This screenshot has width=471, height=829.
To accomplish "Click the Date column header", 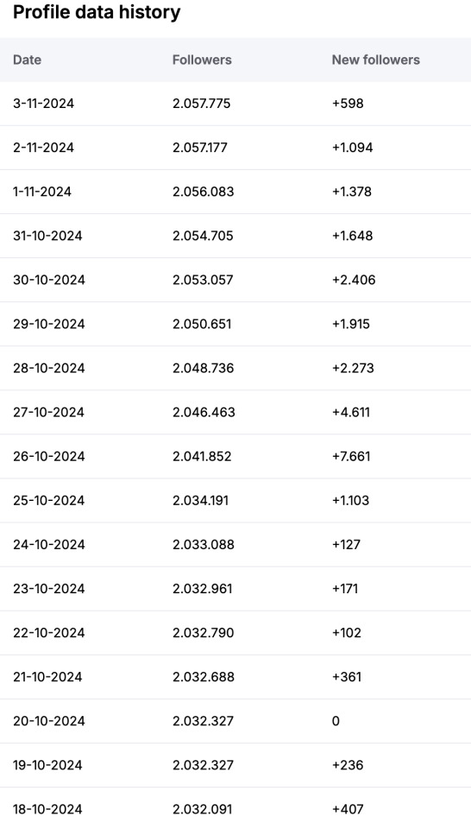I will tap(27, 60).
